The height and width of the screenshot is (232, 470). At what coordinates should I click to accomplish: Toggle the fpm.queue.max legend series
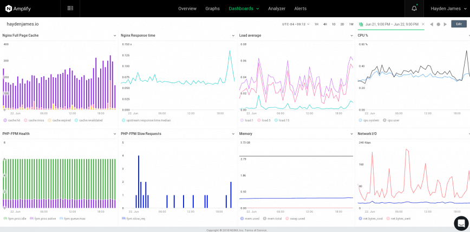(72, 219)
